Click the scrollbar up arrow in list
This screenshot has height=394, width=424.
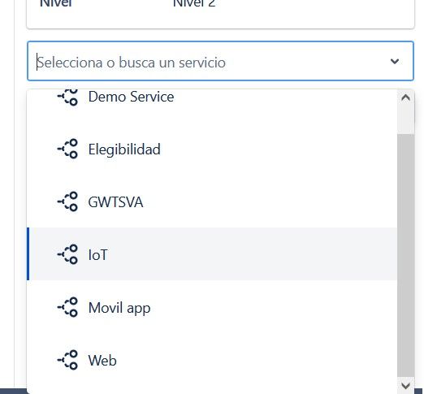coord(405,97)
